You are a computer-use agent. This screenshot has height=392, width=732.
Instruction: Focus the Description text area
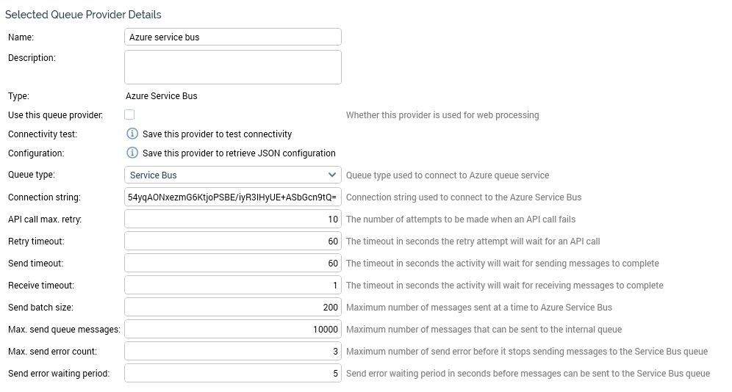pyautogui.click(x=233, y=67)
